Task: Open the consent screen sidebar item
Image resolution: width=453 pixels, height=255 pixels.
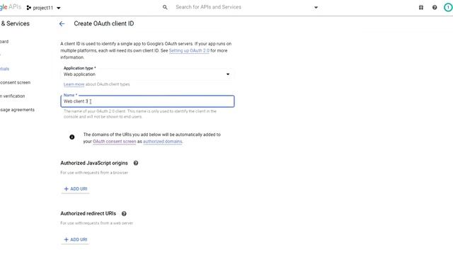Action: 16,83
